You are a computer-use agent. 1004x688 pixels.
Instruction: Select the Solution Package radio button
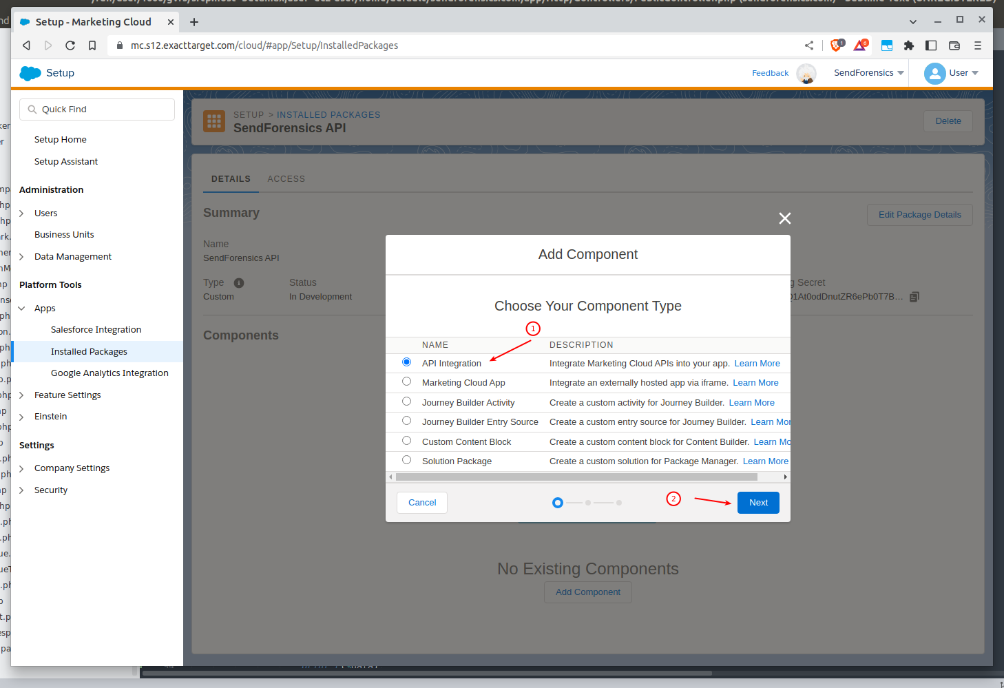(x=406, y=460)
